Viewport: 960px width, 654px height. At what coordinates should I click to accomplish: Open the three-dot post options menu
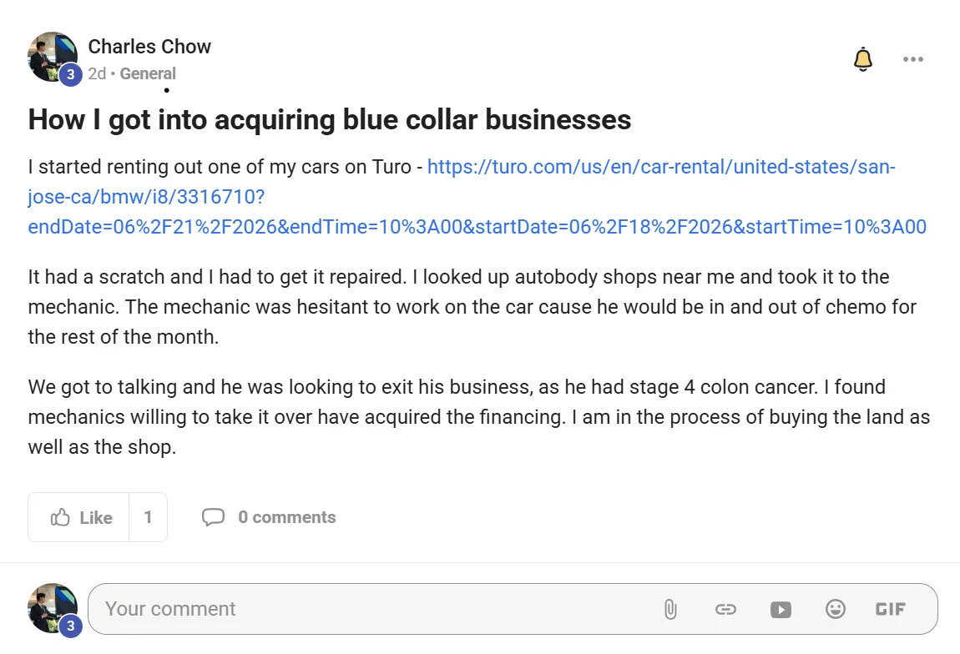(913, 59)
